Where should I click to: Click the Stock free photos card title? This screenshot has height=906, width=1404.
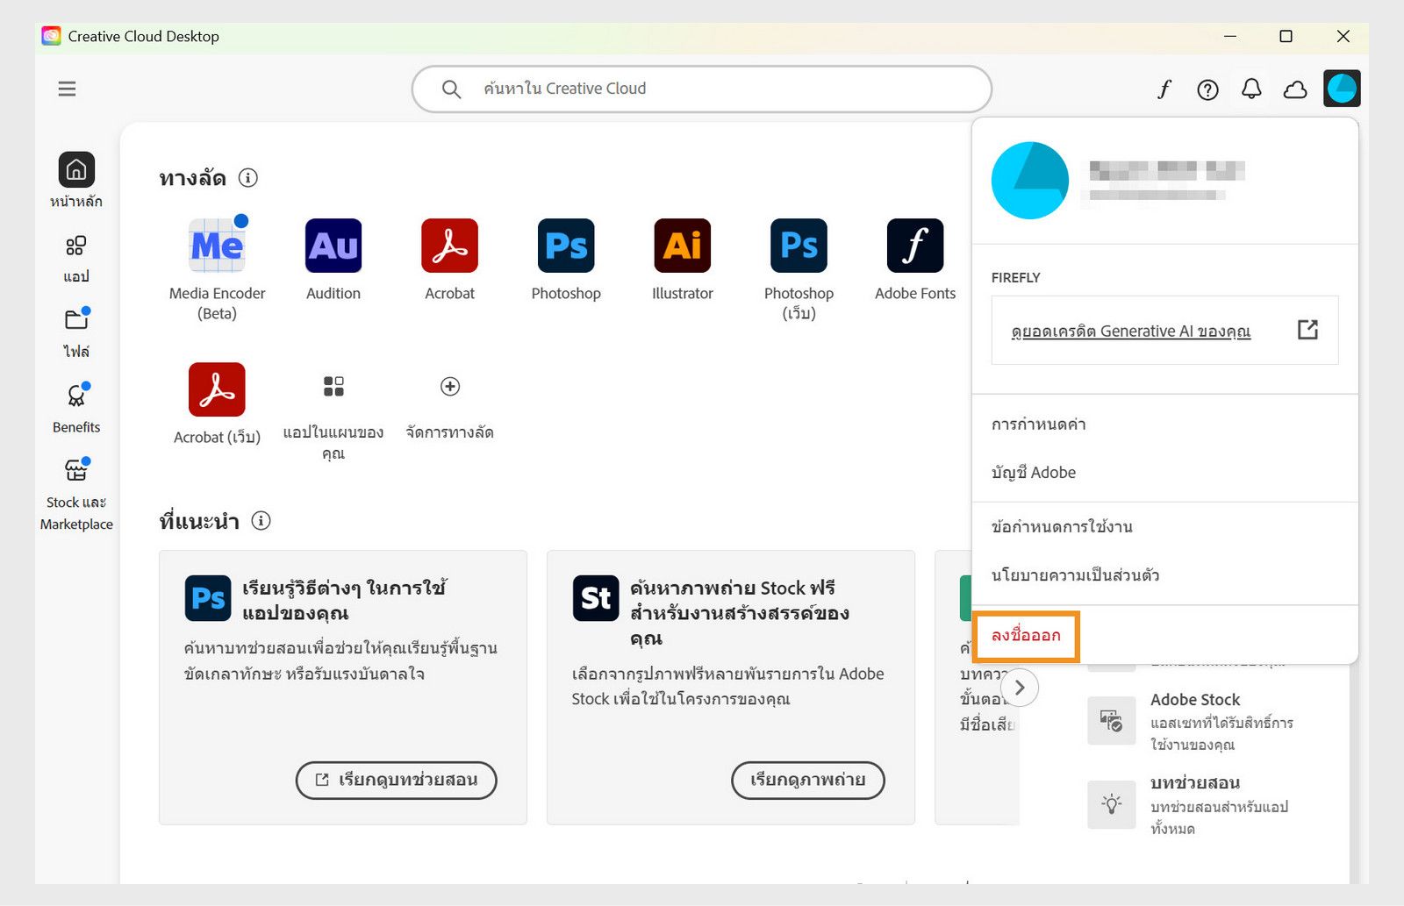point(740,612)
